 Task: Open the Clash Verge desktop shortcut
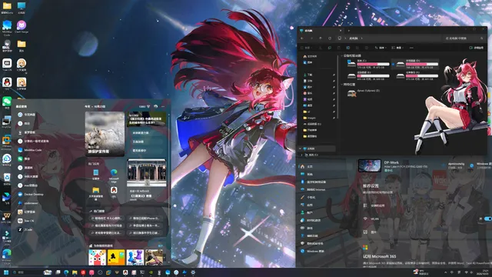[22, 27]
